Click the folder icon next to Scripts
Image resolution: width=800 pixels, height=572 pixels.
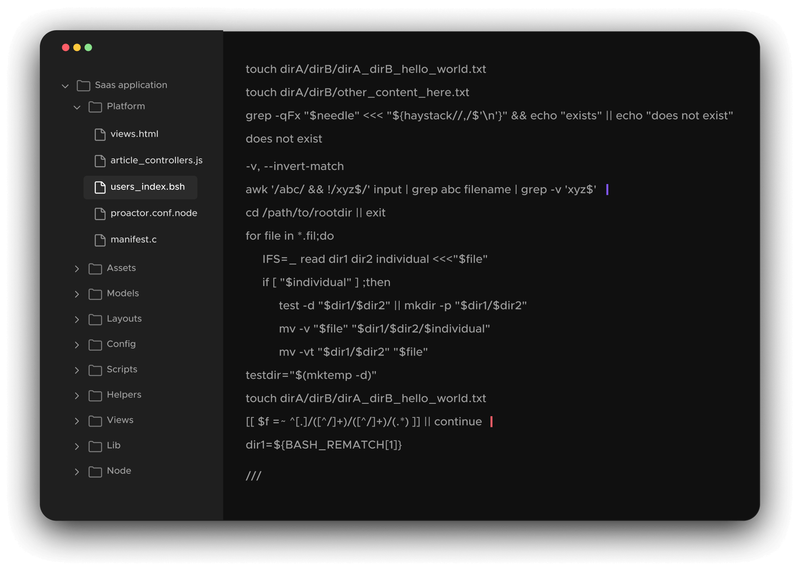[95, 370]
